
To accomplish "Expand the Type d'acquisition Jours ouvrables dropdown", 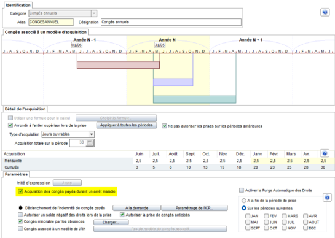I will point(92,134).
